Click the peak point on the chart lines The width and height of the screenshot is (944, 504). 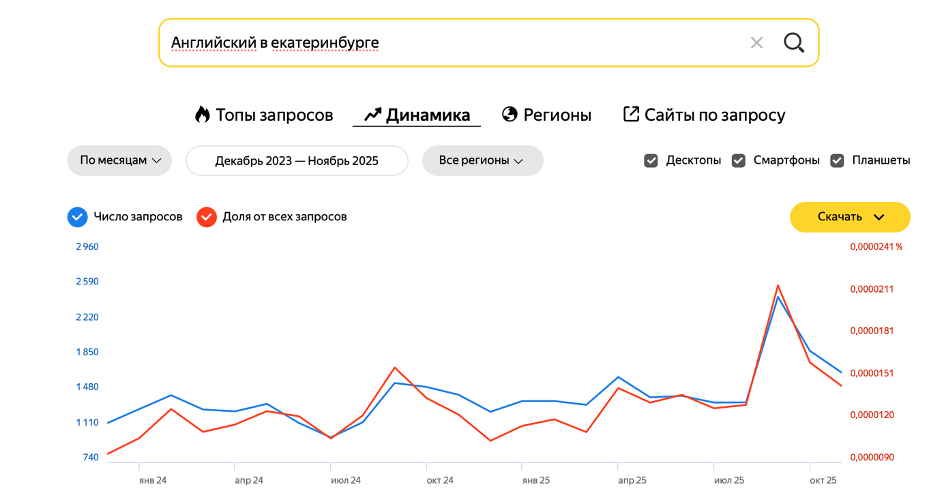778,286
